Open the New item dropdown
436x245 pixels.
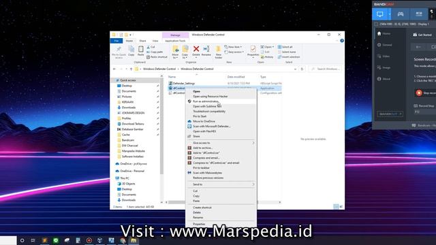233,47
